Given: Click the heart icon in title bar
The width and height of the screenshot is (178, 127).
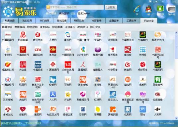Looking at the screenshot, I should (x=150, y=1).
